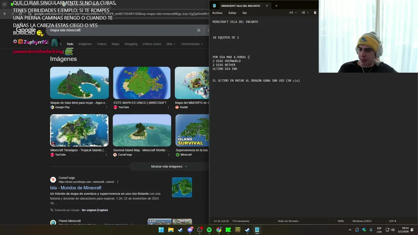The image size is (418, 235).
Task: Open the ESP LAA language switcher
Action: pyautogui.click(x=379, y=230)
